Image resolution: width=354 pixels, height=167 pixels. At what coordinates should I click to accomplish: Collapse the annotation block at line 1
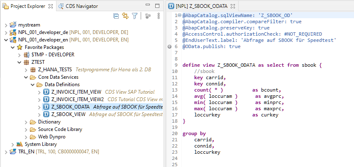(179, 15)
